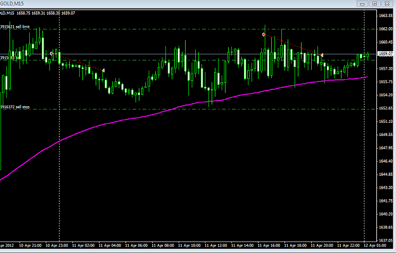Click the 1657.30 price scale label
The height and width of the screenshot is (253, 396).
386,68
